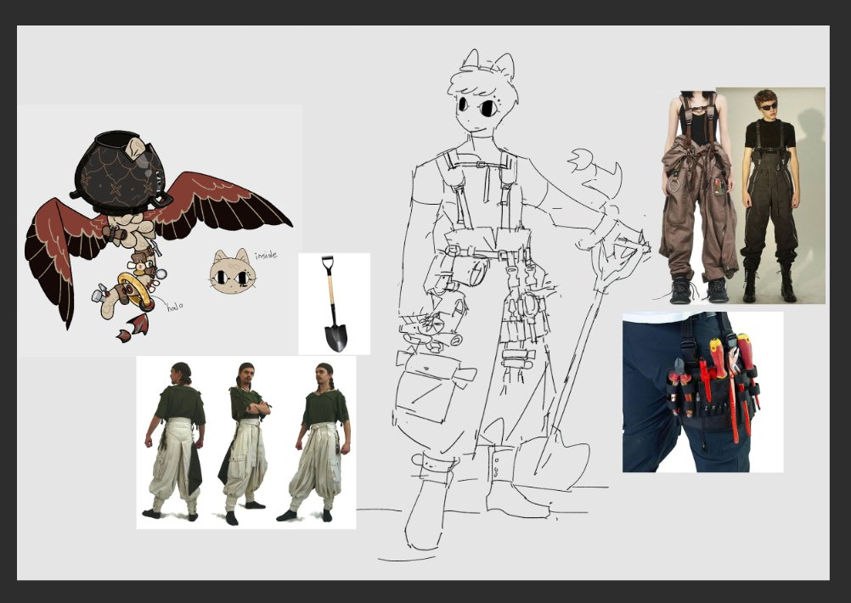Click the winged character's right wing

pos(225,204)
